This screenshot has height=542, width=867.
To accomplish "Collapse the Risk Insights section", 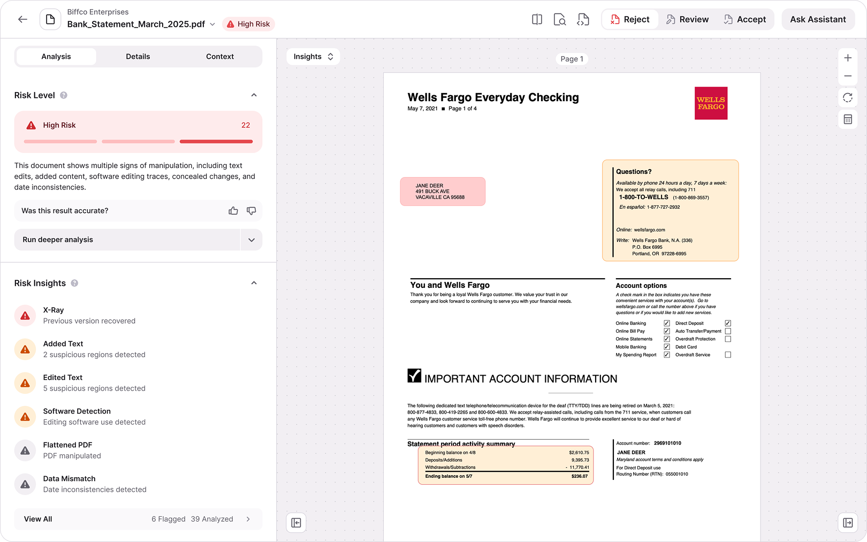I will pyautogui.click(x=254, y=283).
